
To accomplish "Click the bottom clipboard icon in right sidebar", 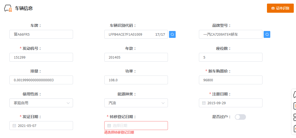I will click(294, 128).
